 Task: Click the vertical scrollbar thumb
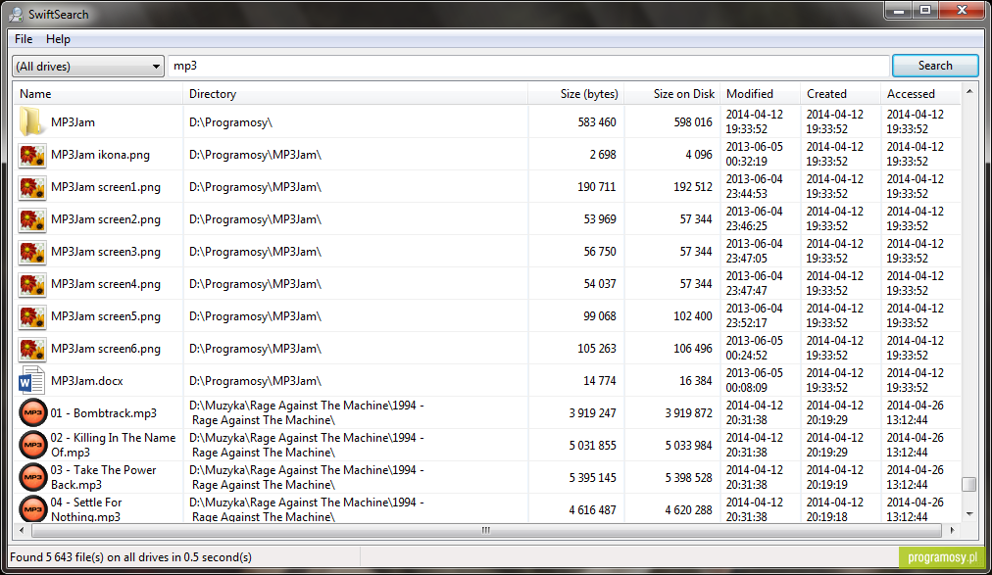pyautogui.click(x=969, y=485)
